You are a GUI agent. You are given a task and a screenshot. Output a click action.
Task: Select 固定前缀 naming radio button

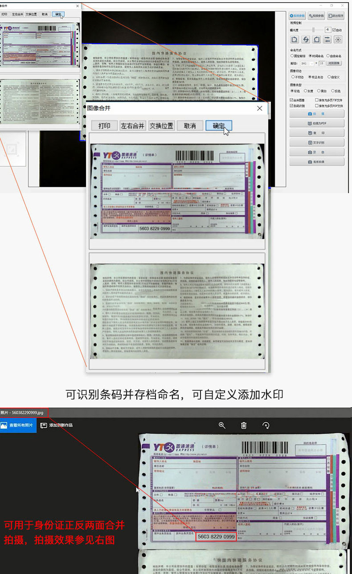click(298, 56)
